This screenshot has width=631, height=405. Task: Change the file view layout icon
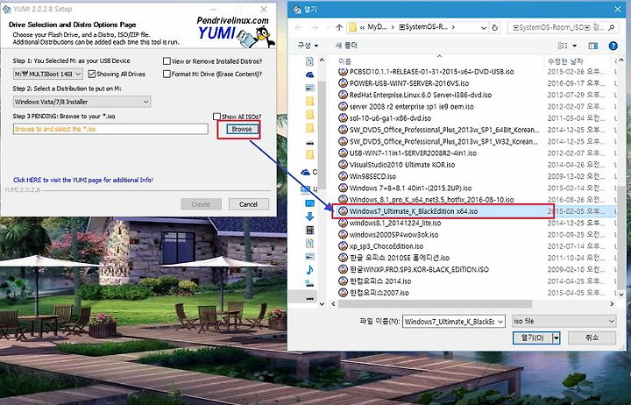563,46
